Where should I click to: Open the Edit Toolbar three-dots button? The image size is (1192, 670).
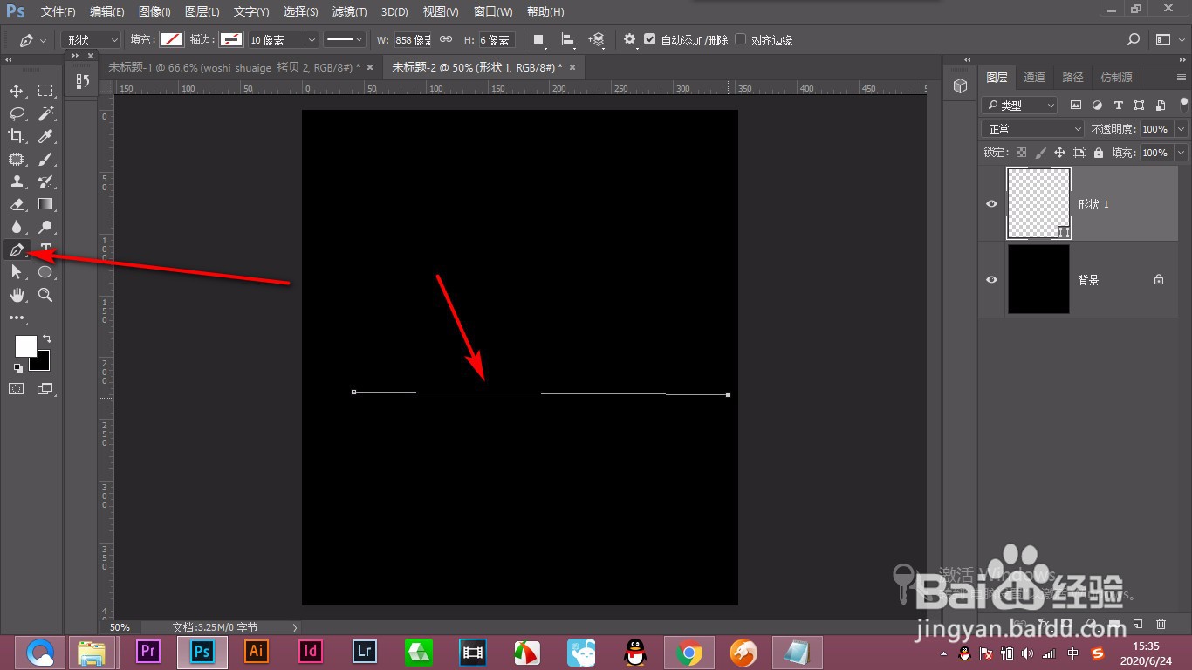pyautogui.click(x=17, y=318)
